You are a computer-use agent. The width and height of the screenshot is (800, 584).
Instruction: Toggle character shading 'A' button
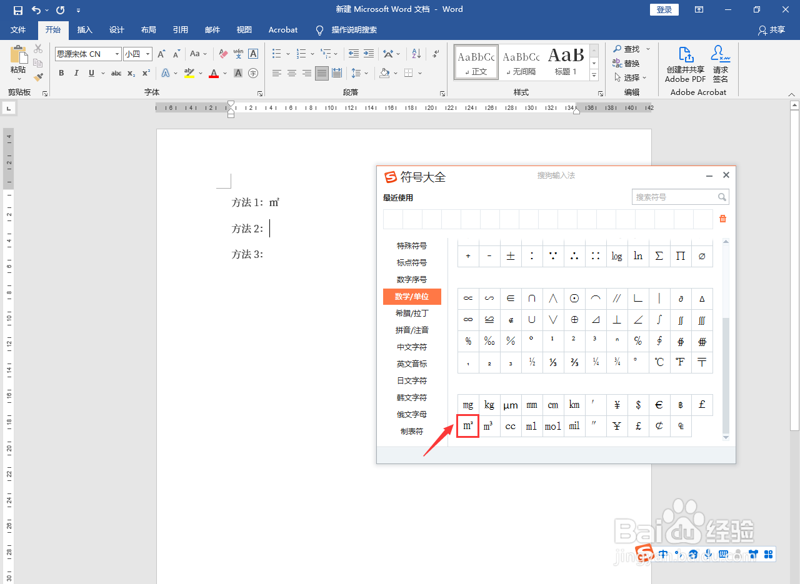238,73
